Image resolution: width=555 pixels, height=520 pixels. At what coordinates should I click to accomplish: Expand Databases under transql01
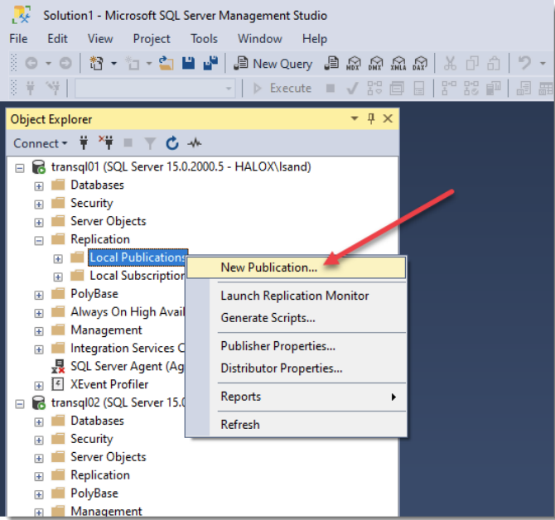click(x=39, y=186)
